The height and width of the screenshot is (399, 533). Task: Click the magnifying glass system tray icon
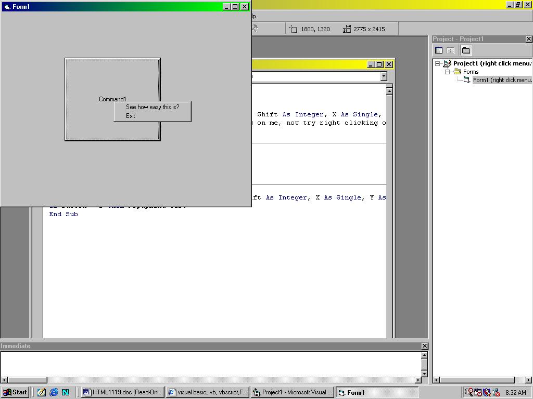(468, 392)
